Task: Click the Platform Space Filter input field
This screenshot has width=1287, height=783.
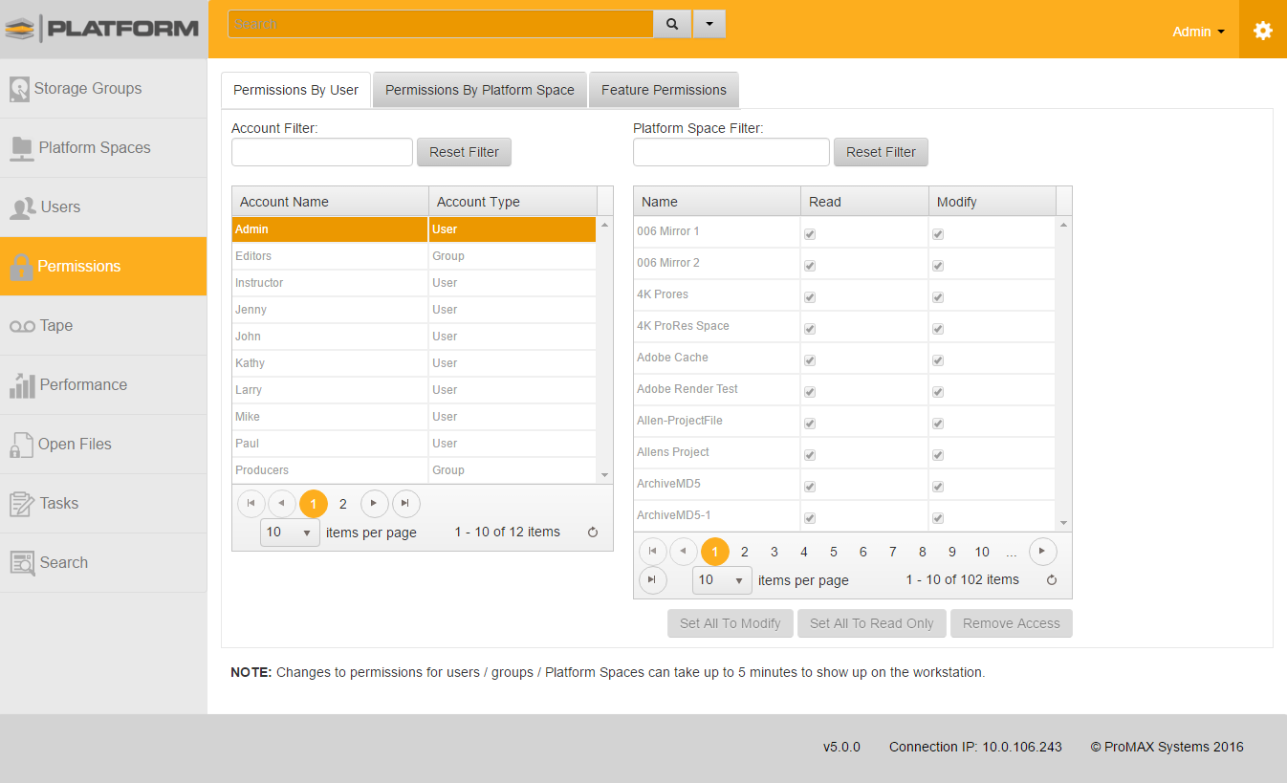Action: coord(731,152)
